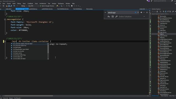Open the DevExpress menu
176x99 pixels.
point(61,4)
